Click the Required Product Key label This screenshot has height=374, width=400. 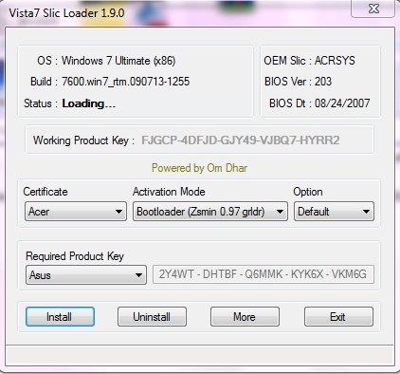coord(75,256)
